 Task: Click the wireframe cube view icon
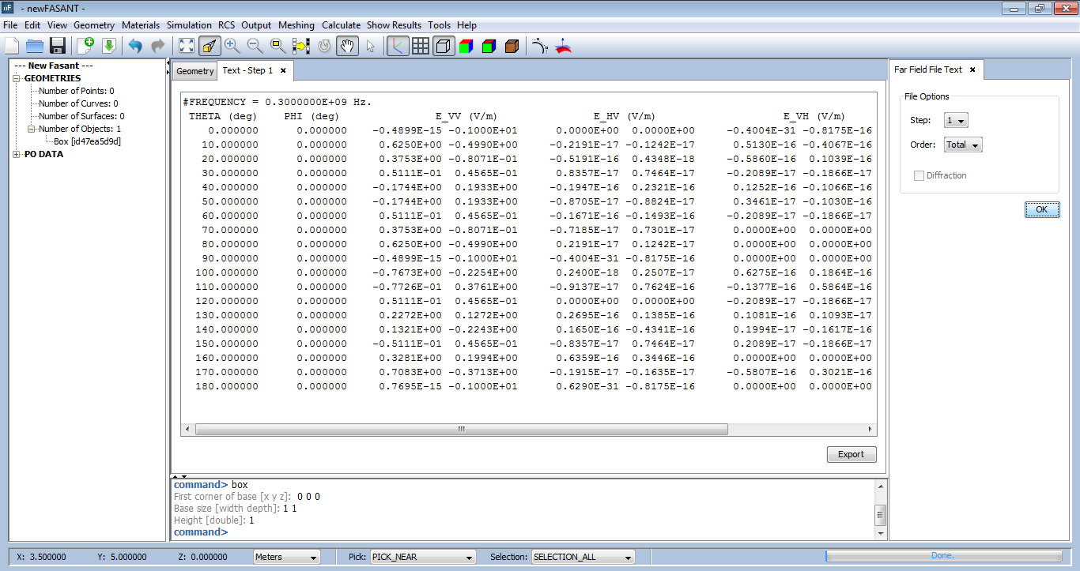point(444,46)
